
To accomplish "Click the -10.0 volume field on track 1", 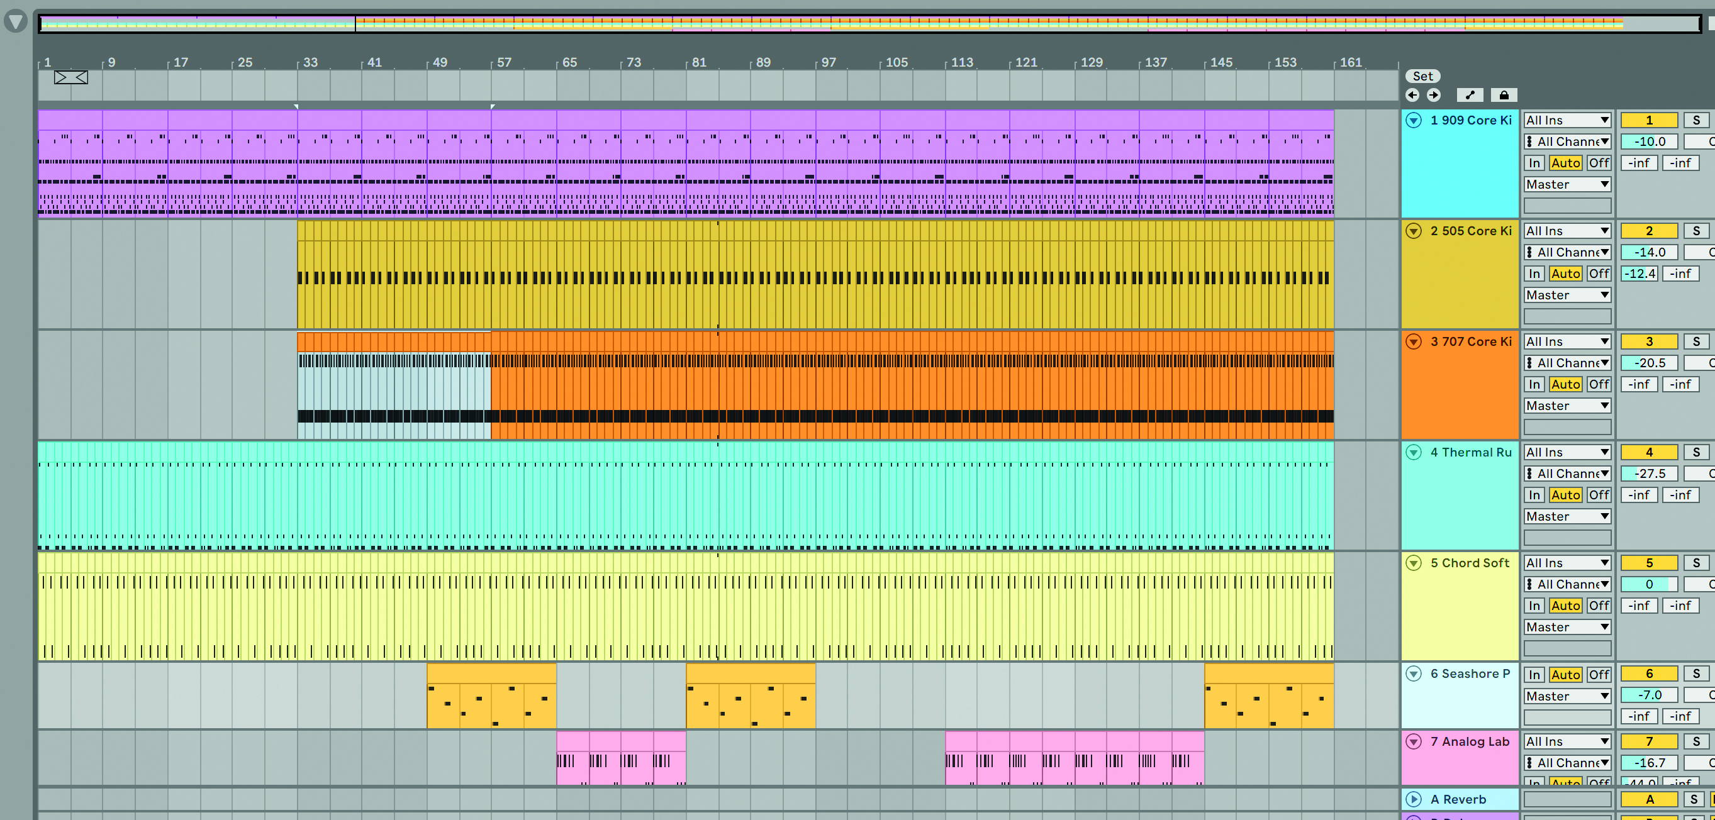I will [x=1648, y=141].
